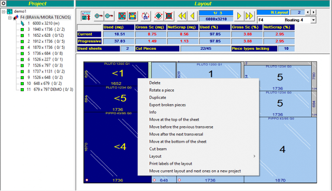Open the F4 floating 4 dropdown

pyautogui.click(x=313, y=20)
